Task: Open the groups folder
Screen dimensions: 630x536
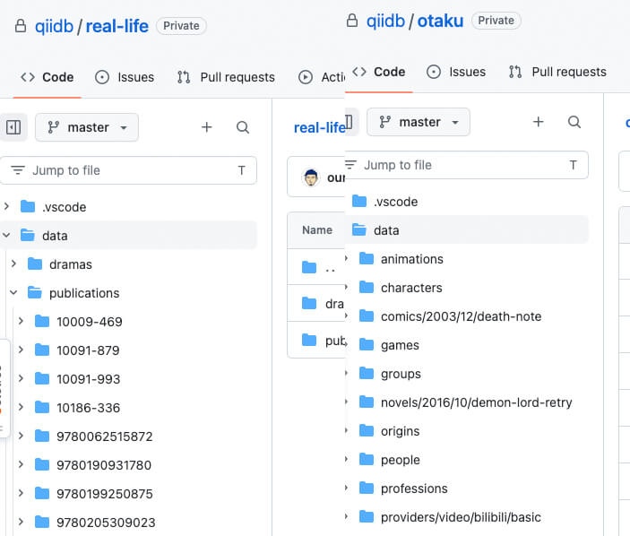Action: coord(401,374)
